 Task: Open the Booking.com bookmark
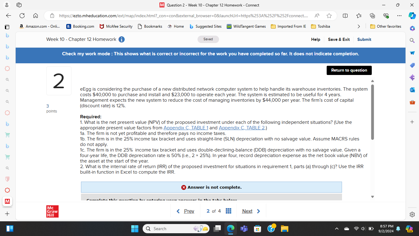click(x=80, y=26)
